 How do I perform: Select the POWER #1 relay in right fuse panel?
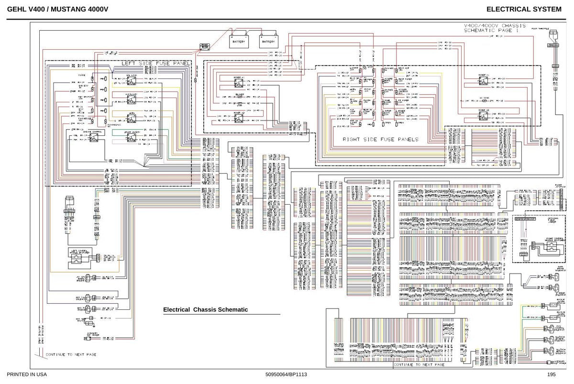tap(483, 81)
